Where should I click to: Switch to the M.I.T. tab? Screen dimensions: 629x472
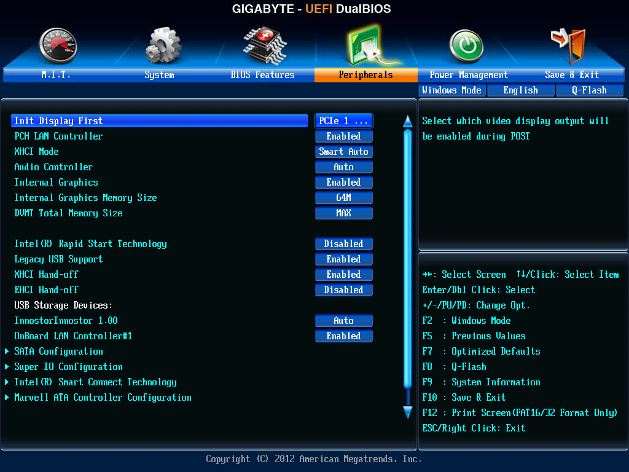(x=56, y=74)
